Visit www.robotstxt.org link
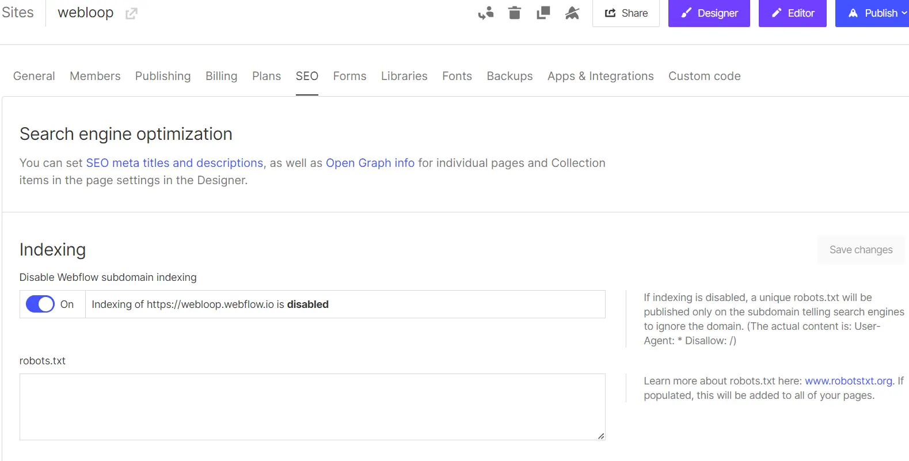909x461 pixels. point(849,381)
